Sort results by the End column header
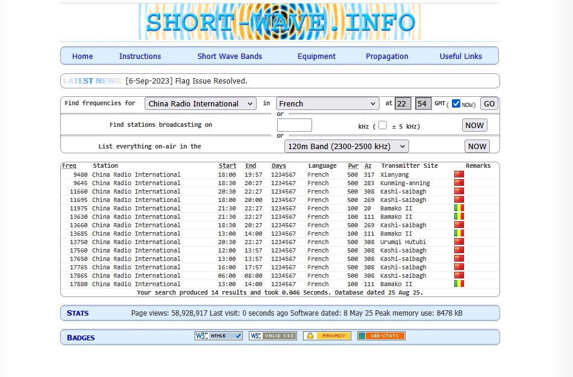573x377 pixels. point(251,165)
